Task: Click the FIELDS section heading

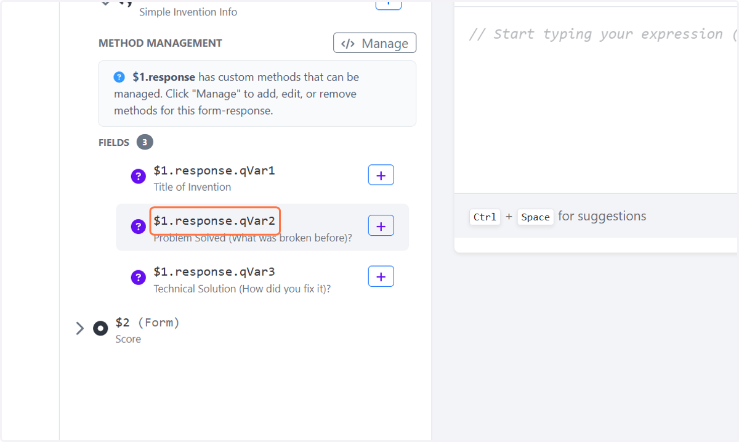Action: pyautogui.click(x=114, y=143)
